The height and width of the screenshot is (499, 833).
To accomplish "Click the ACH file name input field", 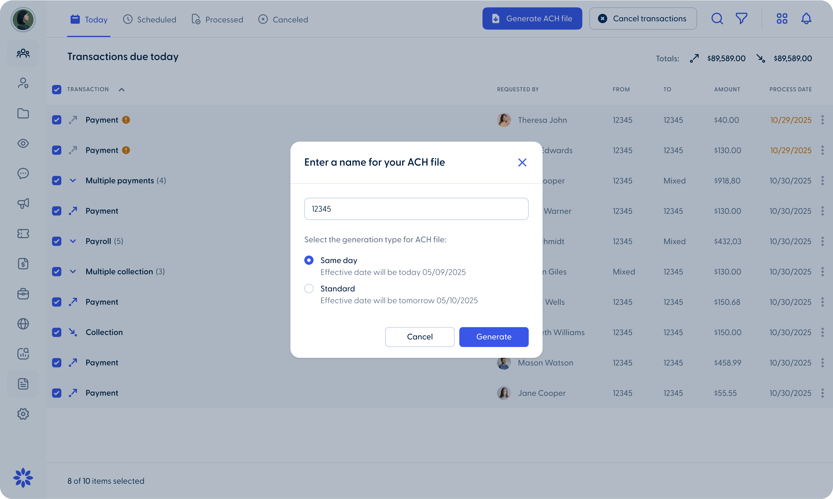I will (416, 209).
